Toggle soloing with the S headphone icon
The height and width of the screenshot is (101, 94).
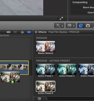point(22,32)
